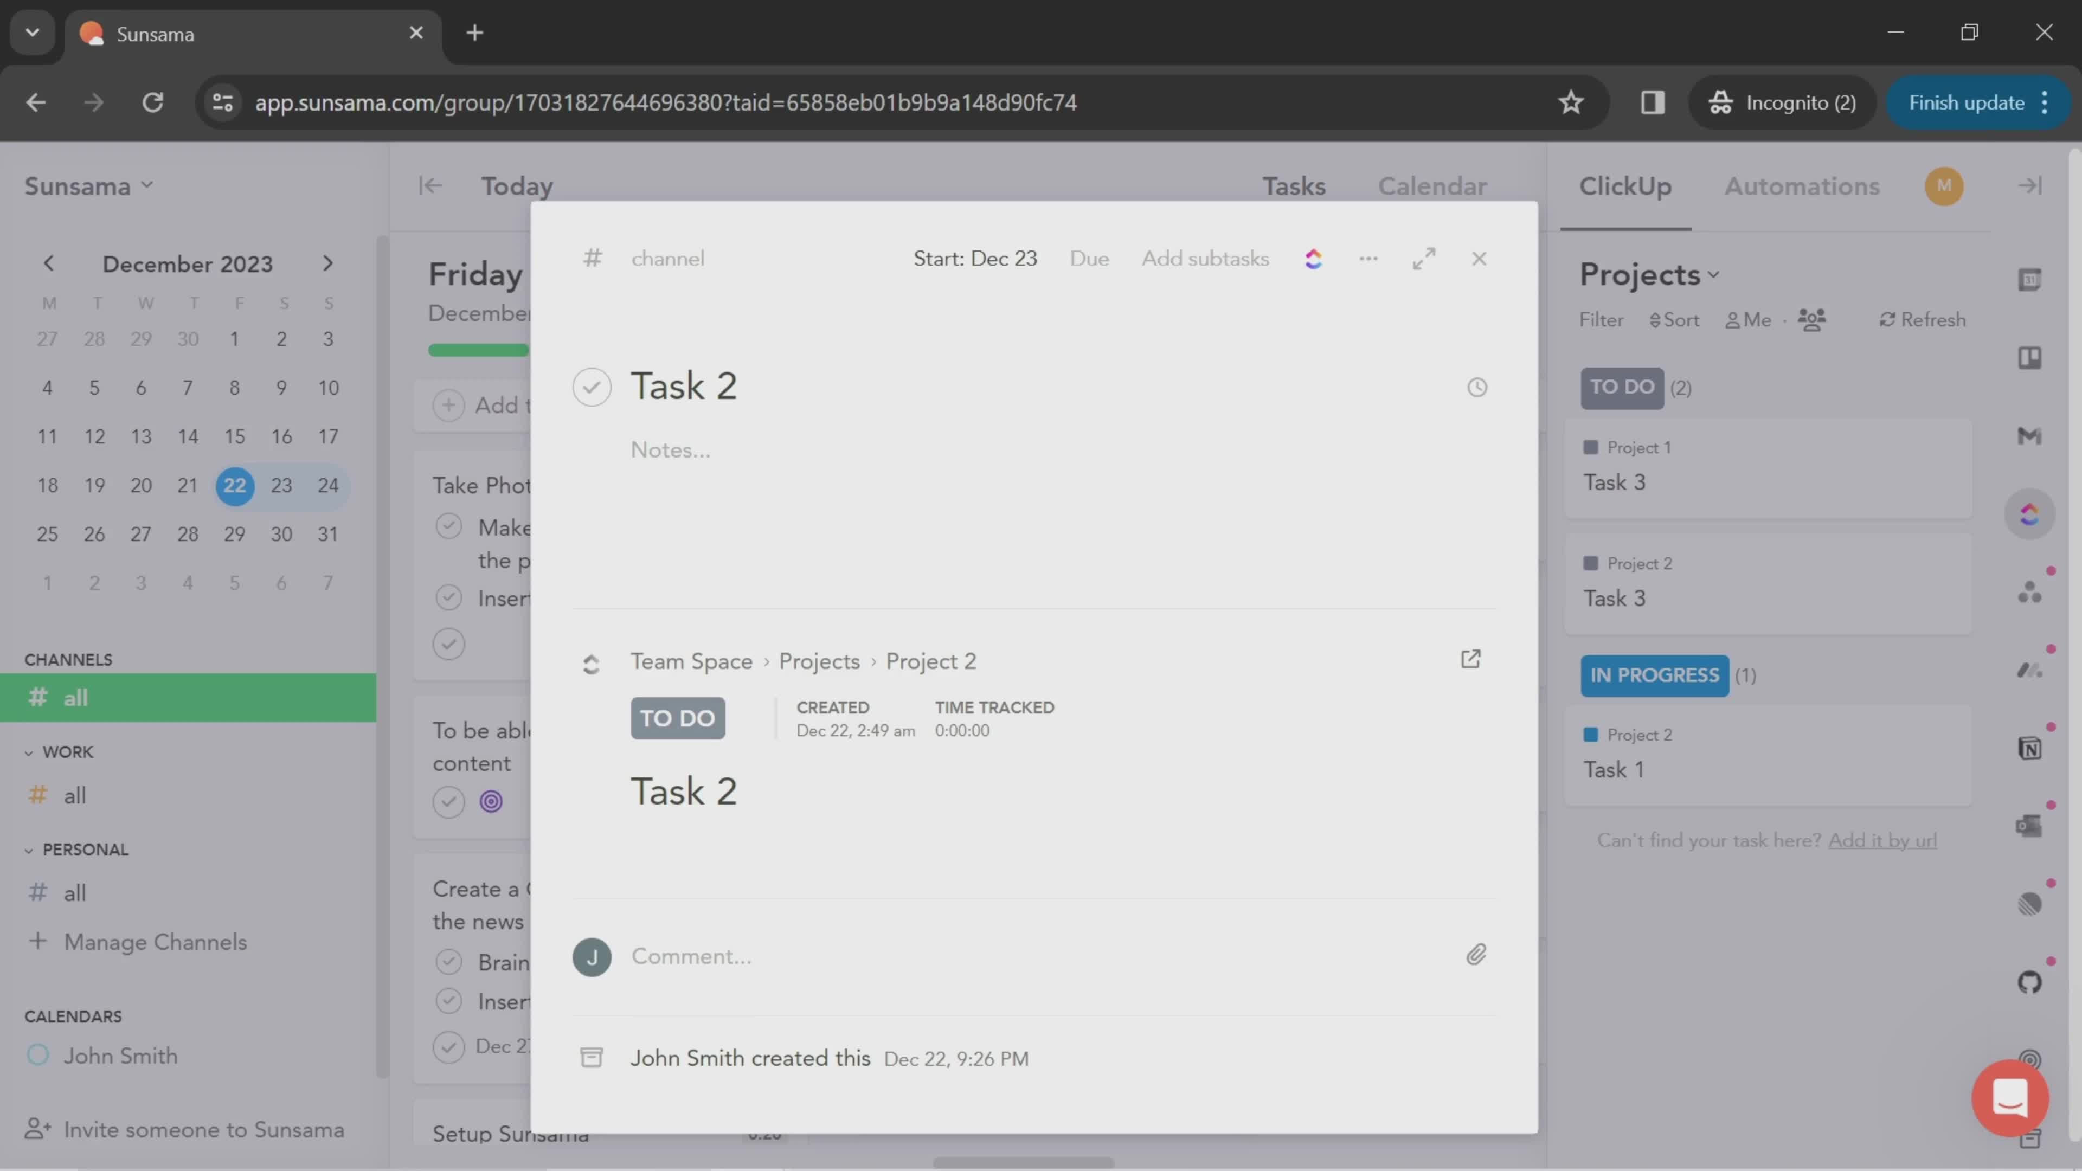2082x1171 pixels.
Task: Switch to the Calendar tab
Action: [x=1431, y=186]
